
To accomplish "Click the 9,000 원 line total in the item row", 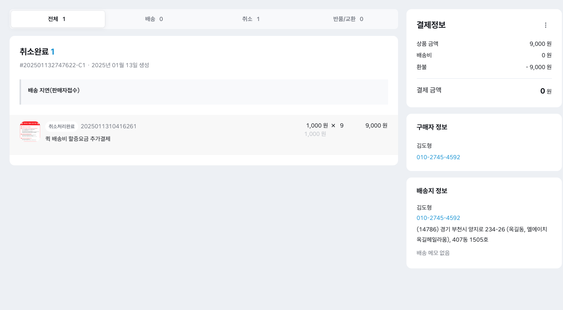I will [376, 126].
